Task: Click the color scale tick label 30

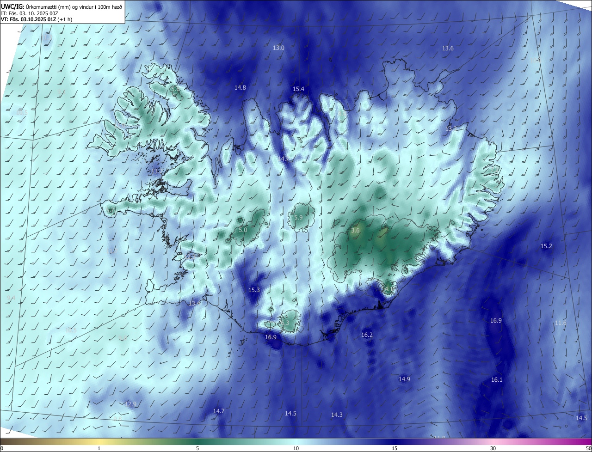Action: pos(493,448)
